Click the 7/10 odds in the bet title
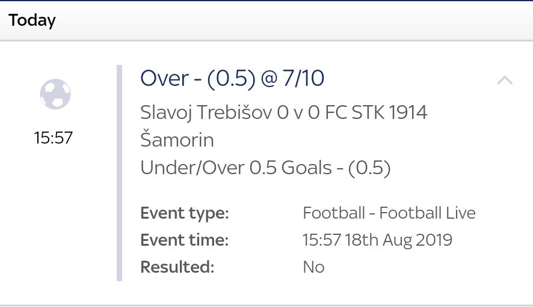The image size is (533, 307). pyautogui.click(x=304, y=79)
